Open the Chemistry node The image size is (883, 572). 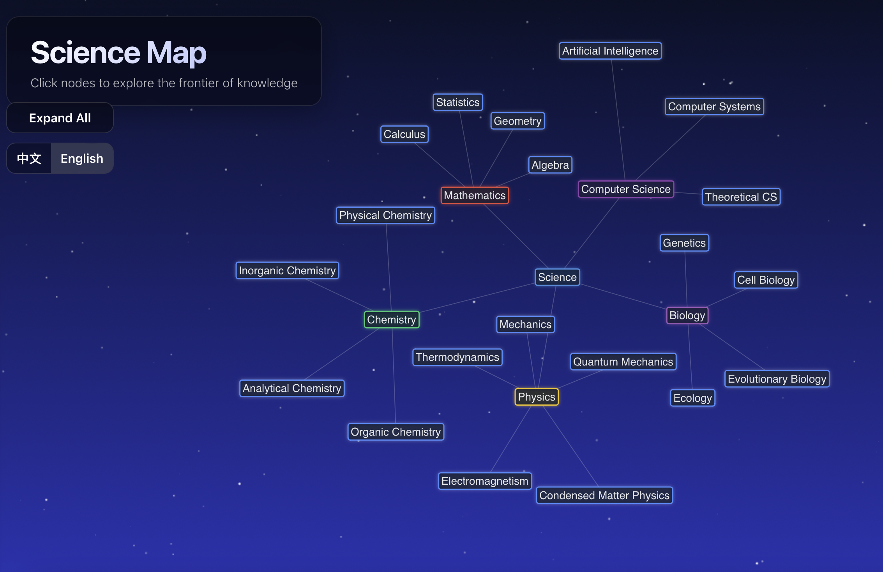coord(392,320)
